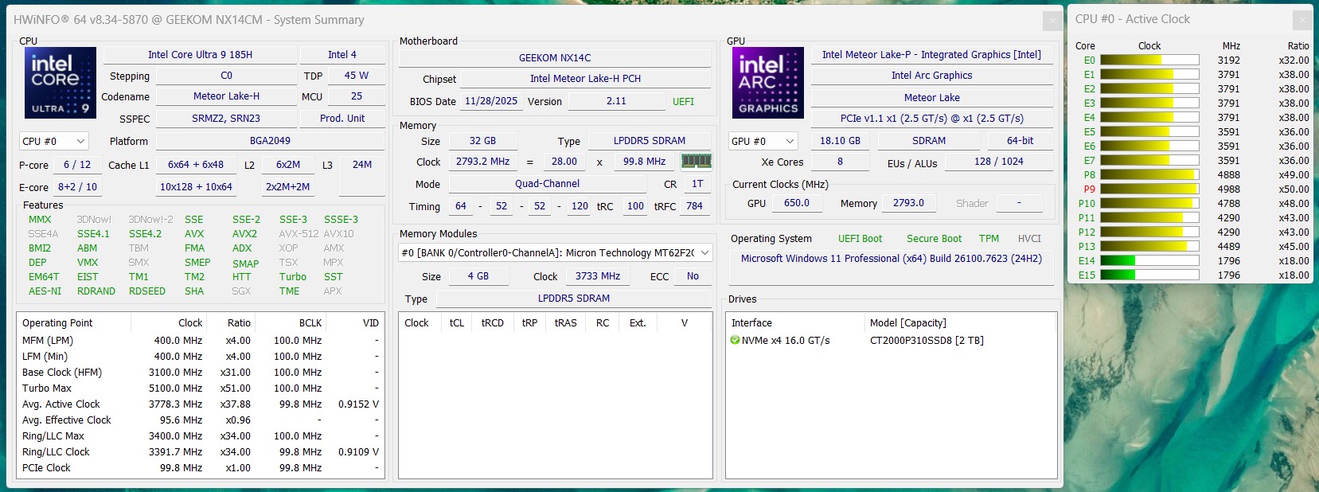Select the Turbo Max operating point row

(200, 389)
